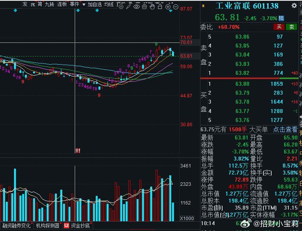Click the 10:14 trade time entry
The height and width of the screenshot is (231, 302).
coord(208,224)
